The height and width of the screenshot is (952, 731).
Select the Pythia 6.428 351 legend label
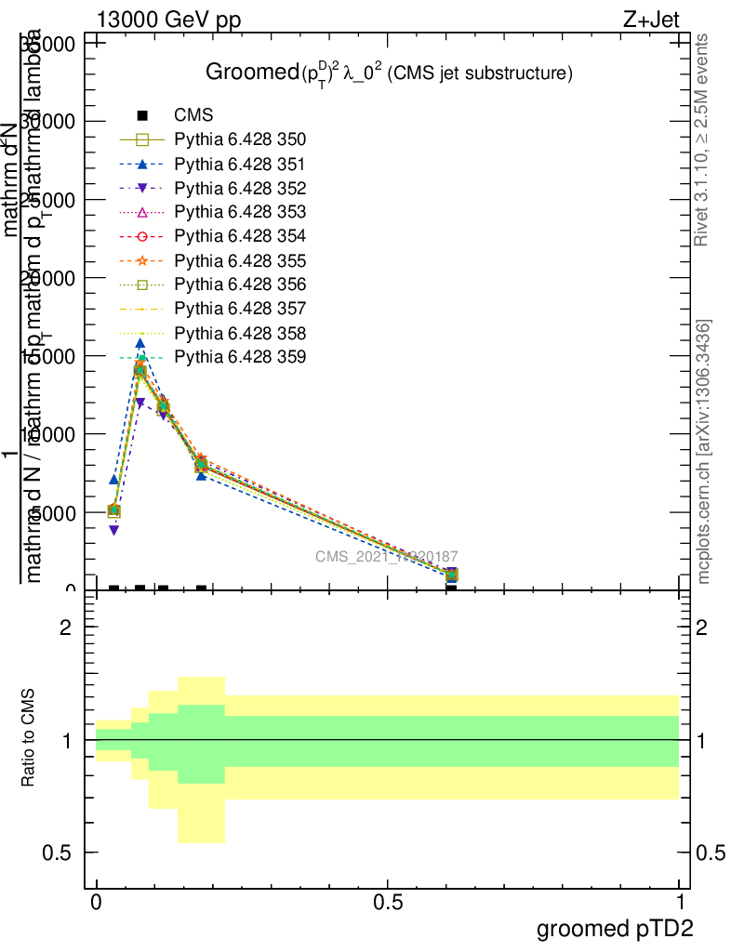tap(240, 164)
